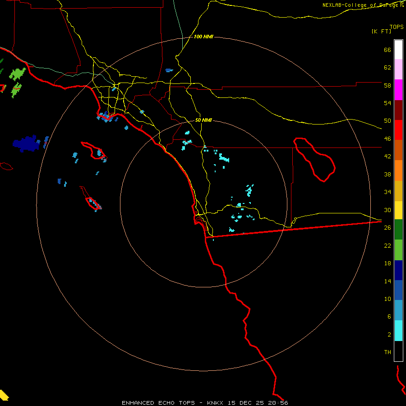
Task: Click the legend value 46
Action: 388,139
